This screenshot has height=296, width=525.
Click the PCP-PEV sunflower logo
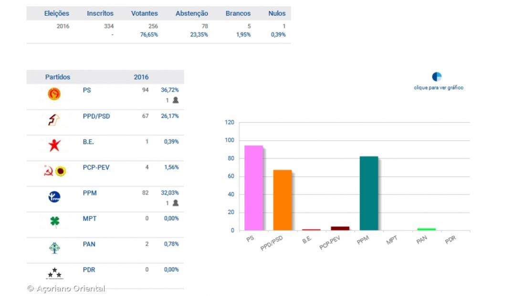(60, 171)
